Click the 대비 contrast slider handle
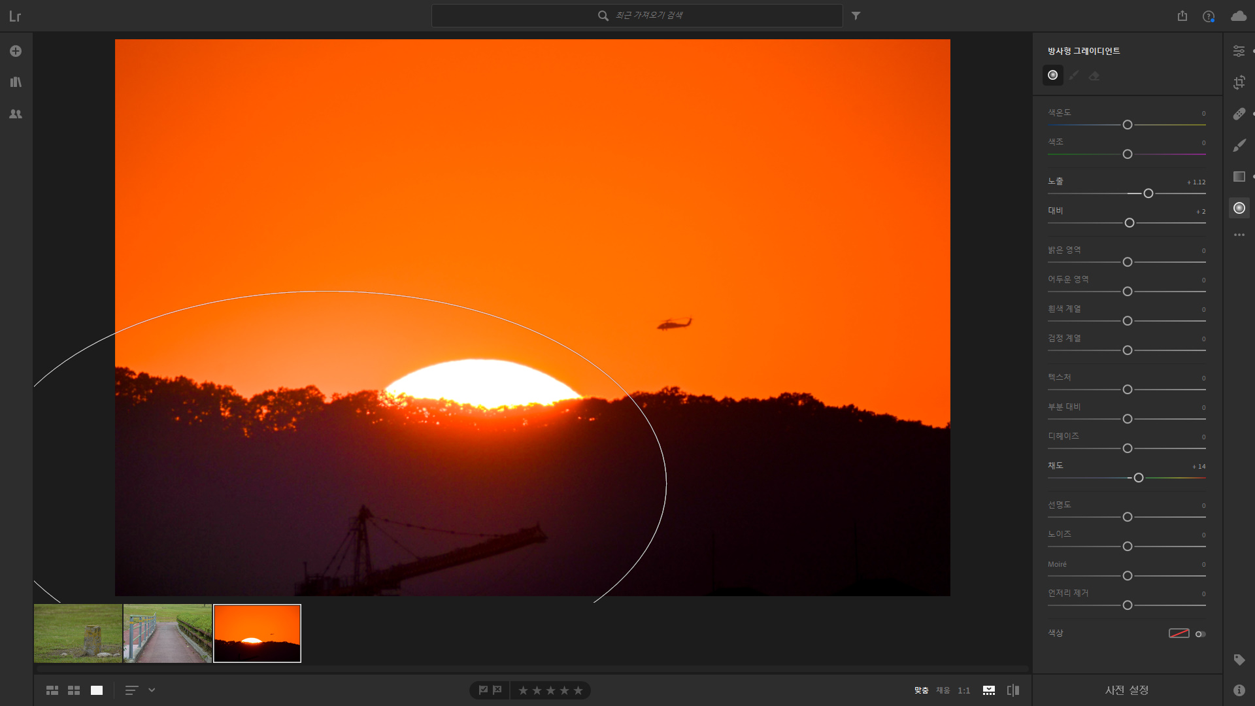 (x=1129, y=223)
